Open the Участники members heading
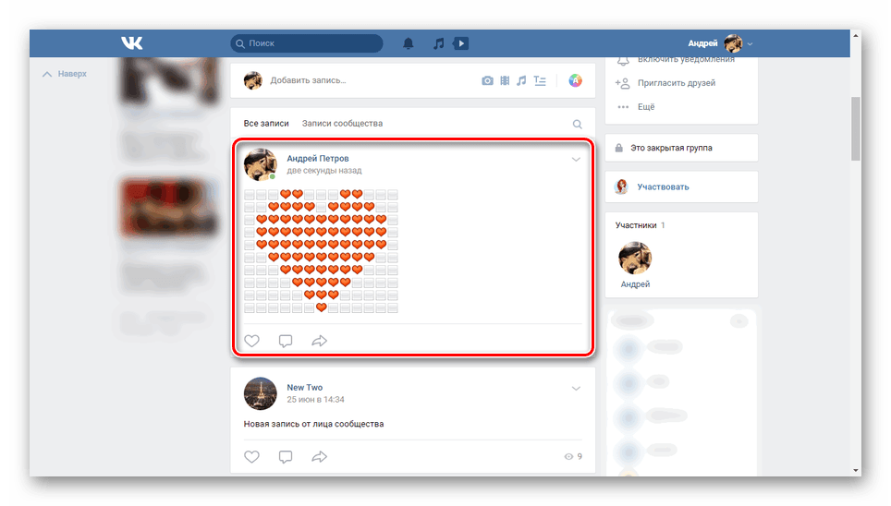891x506 pixels. pos(636,225)
